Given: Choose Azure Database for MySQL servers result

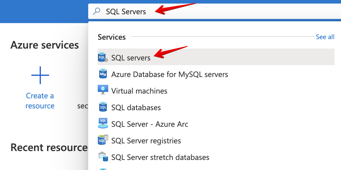Looking at the screenshot, I should (170, 74).
